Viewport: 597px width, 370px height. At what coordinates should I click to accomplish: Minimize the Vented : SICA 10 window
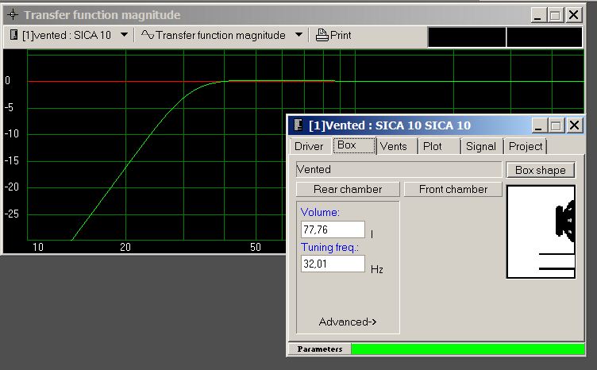pos(538,125)
